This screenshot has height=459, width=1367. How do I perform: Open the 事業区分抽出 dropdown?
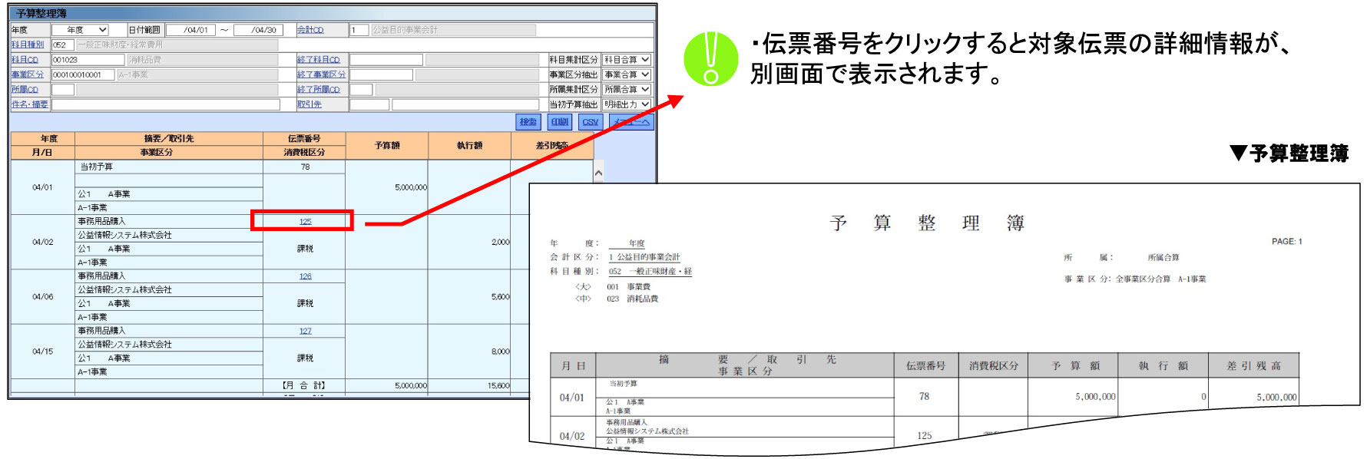[x=627, y=74]
